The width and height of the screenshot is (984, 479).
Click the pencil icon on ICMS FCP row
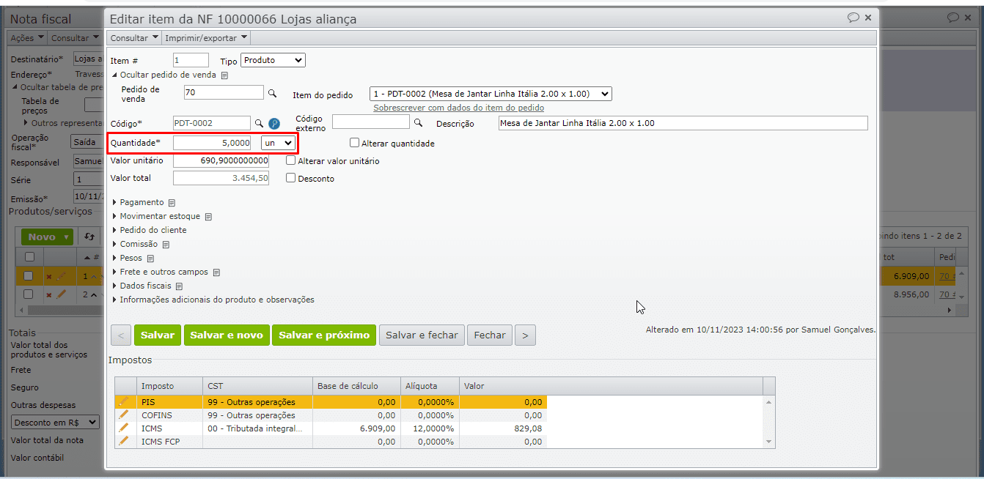point(123,441)
